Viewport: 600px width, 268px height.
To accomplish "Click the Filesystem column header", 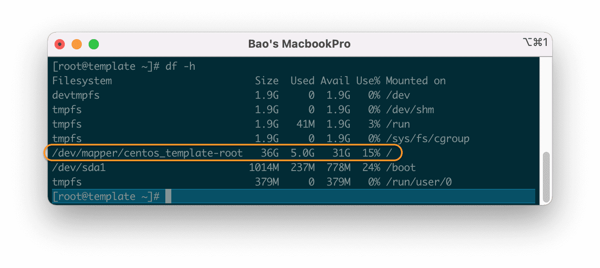I will pos(82,81).
